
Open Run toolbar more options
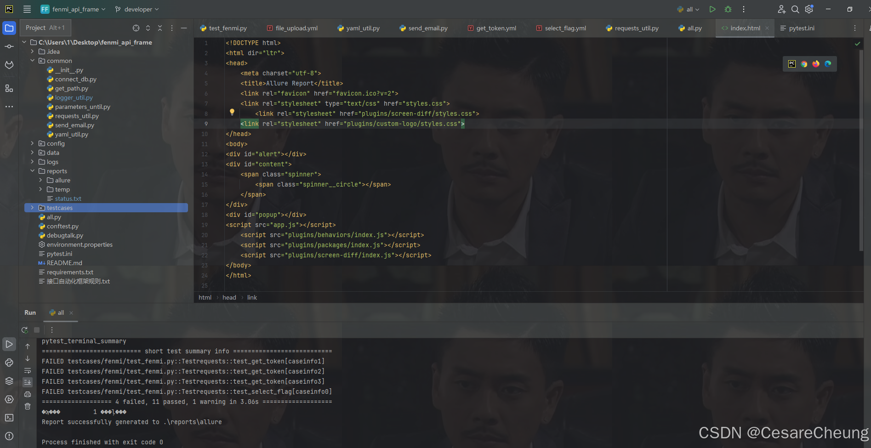(52, 330)
